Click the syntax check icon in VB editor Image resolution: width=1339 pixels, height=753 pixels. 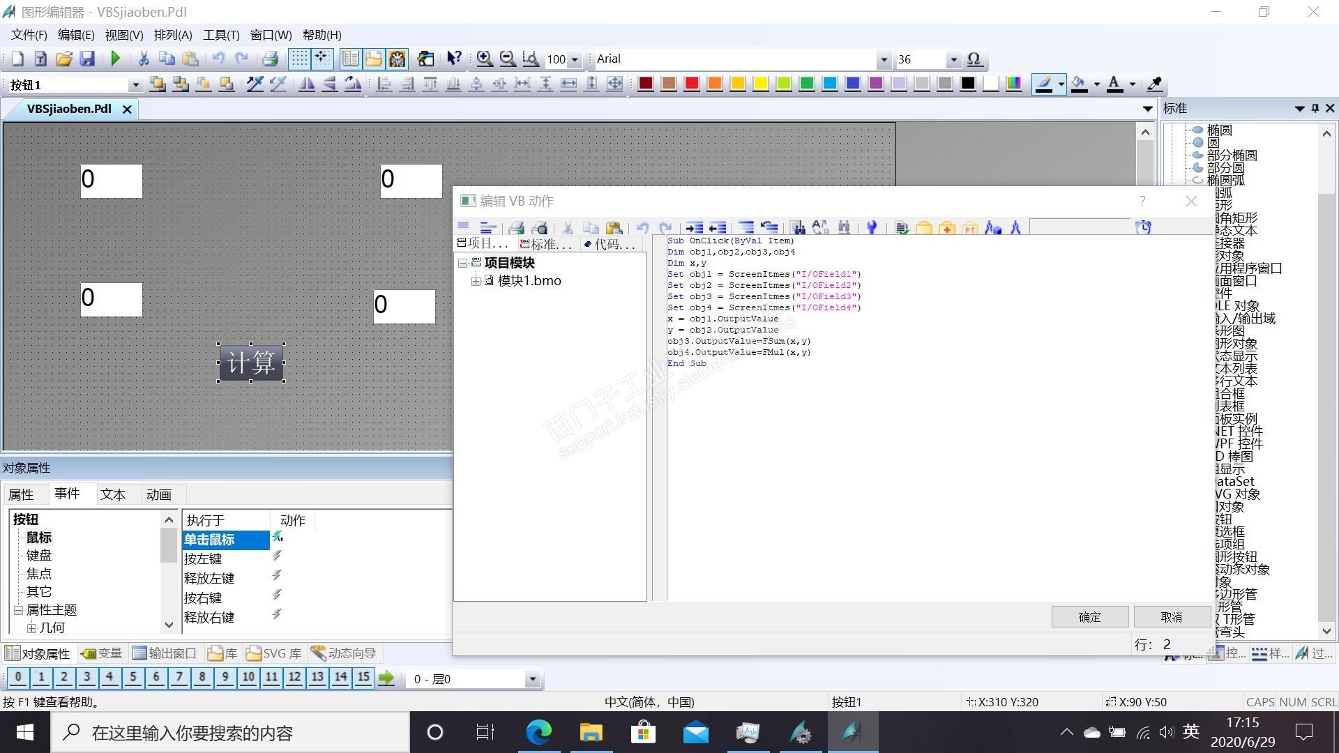point(902,228)
